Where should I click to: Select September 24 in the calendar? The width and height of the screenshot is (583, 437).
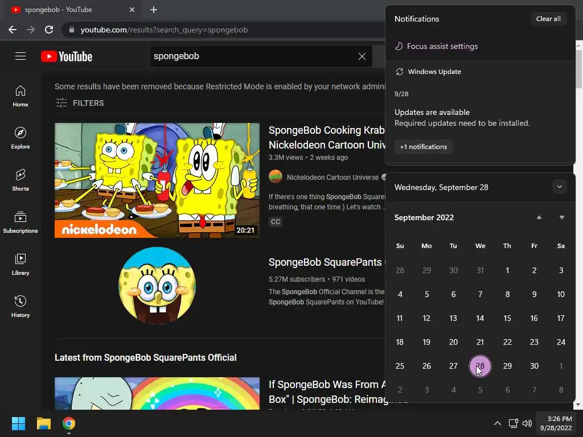click(561, 342)
